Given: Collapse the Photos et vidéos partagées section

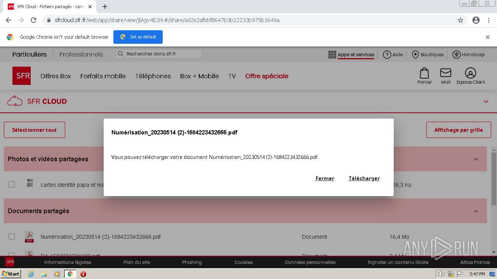Looking at the screenshot, I should [476, 159].
